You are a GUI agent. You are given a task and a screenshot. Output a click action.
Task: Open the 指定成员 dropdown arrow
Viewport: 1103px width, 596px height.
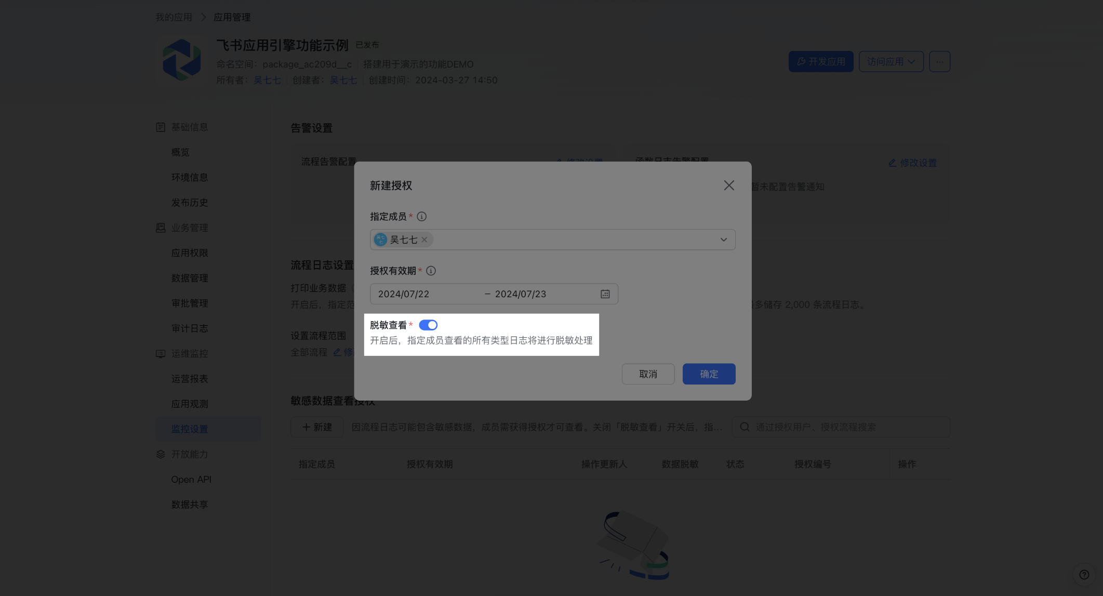(x=724, y=240)
